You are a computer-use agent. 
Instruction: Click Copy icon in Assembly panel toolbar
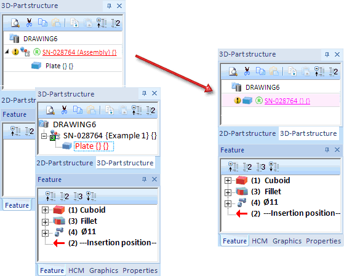point(42,23)
